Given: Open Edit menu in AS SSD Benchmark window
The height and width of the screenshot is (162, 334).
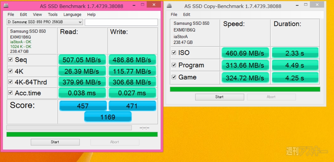Looking at the screenshot, I should pos(23,14).
